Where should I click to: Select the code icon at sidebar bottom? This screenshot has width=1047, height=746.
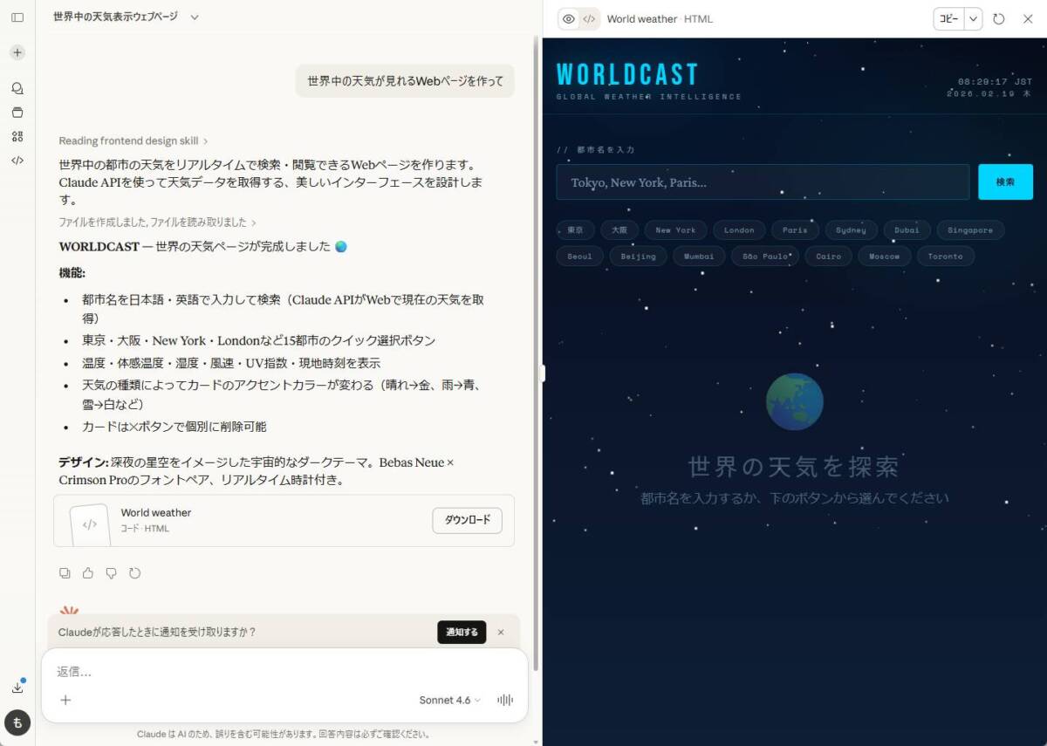pos(17,161)
